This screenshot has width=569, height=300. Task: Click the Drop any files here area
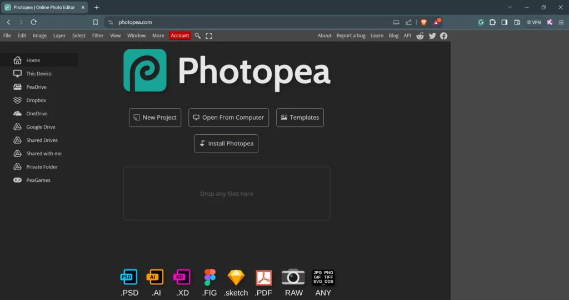[x=227, y=194]
